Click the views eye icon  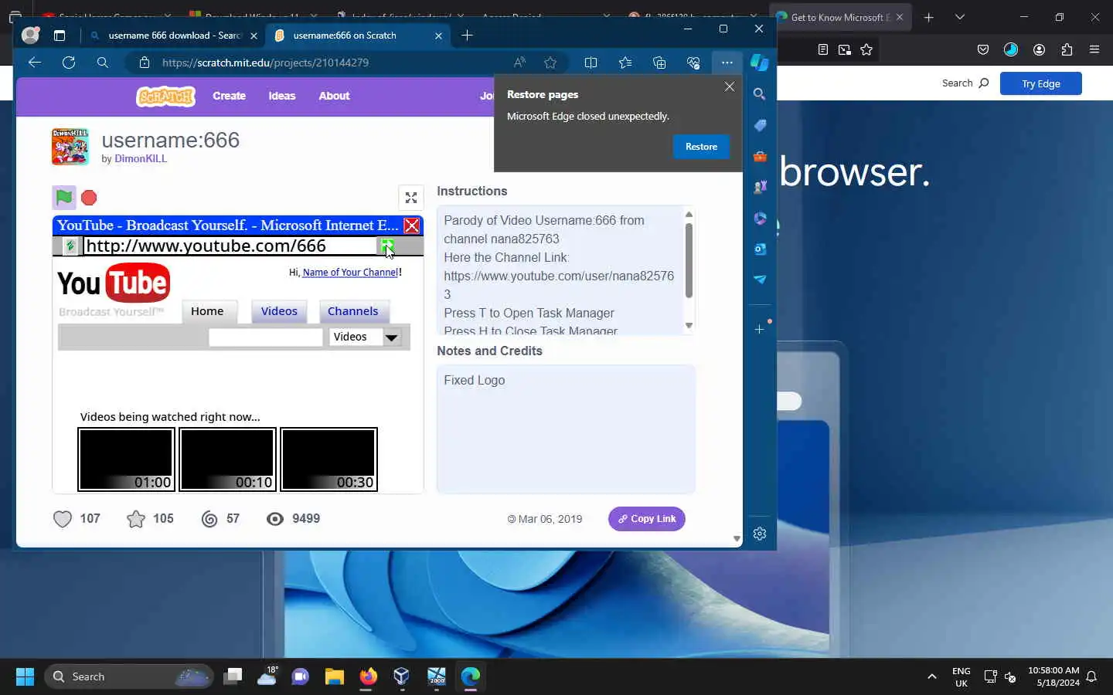pyautogui.click(x=275, y=519)
